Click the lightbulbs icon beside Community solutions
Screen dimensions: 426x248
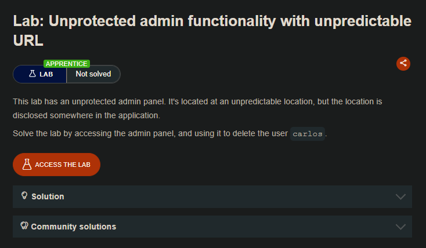pyautogui.click(x=24, y=226)
